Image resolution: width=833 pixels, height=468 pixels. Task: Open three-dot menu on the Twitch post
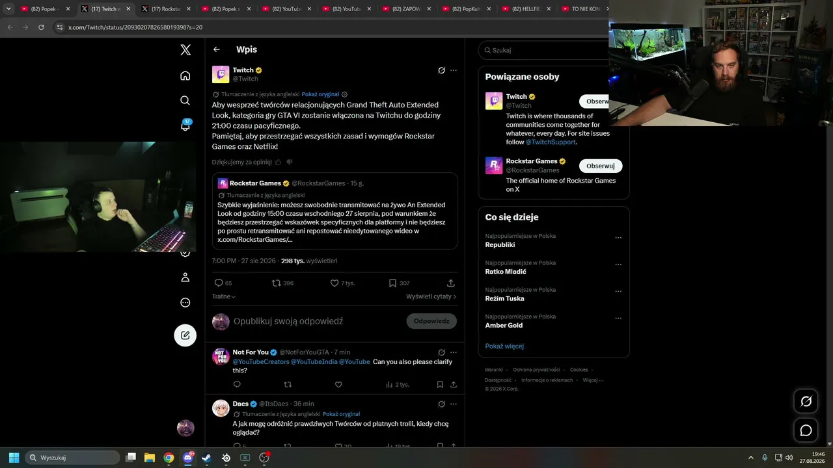click(454, 70)
